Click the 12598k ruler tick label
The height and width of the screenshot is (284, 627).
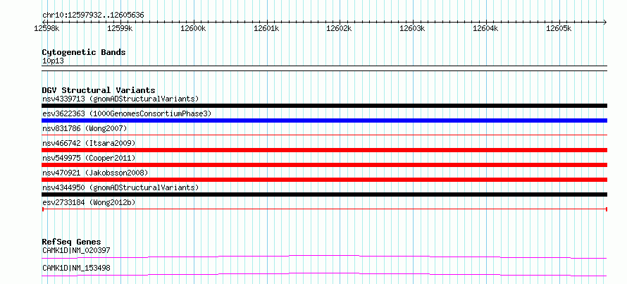pyautogui.click(x=46, y=28)
